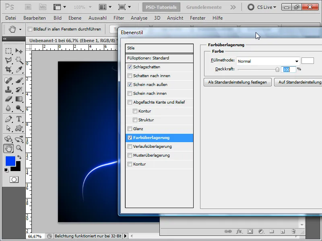Image resolution: width=322 pixels, height=241 pixels.
Task: Open the Füllmethode dropdown
Action: point(268,61)
